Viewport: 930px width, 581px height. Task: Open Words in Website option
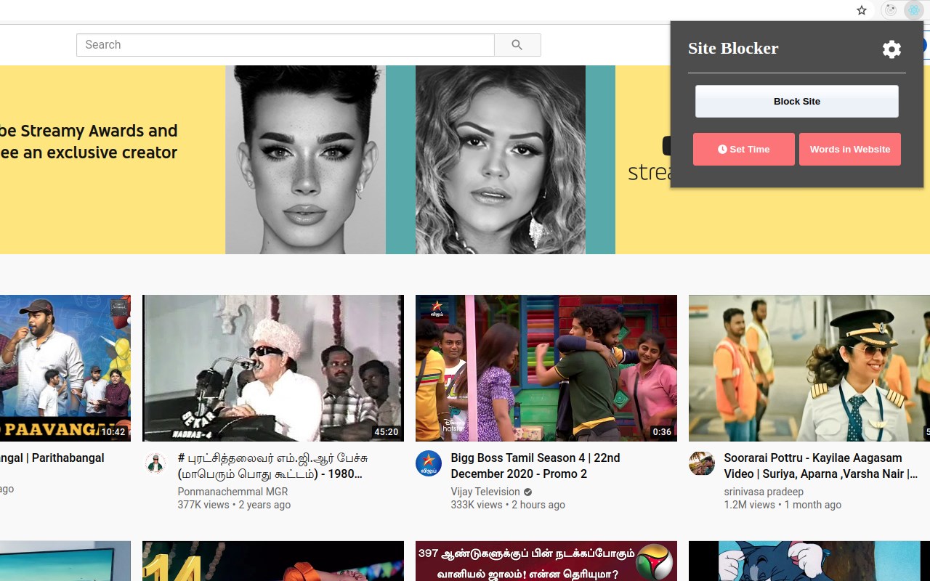tap(850, 149)
